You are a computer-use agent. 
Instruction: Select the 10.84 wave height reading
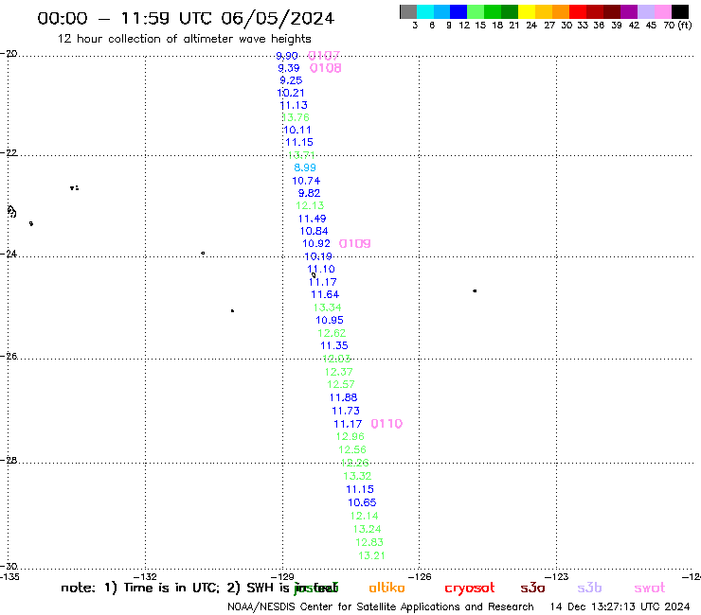(x=314, y=232)
